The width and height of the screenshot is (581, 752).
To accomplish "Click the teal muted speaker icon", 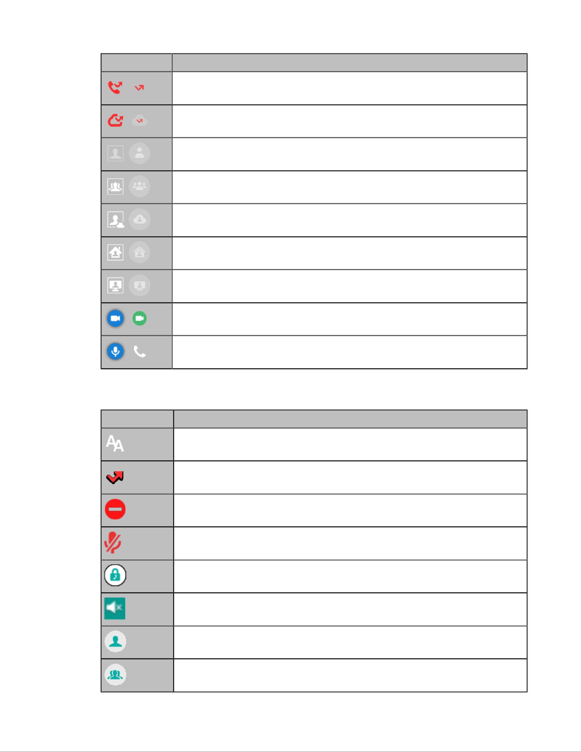I will (115, 609).
